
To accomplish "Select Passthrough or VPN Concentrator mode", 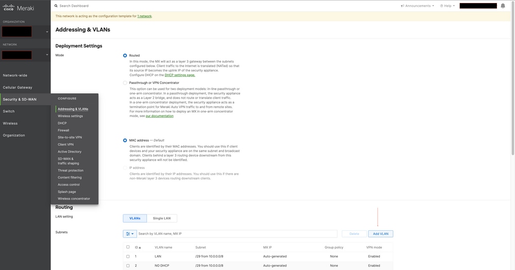I will (125, 83).
